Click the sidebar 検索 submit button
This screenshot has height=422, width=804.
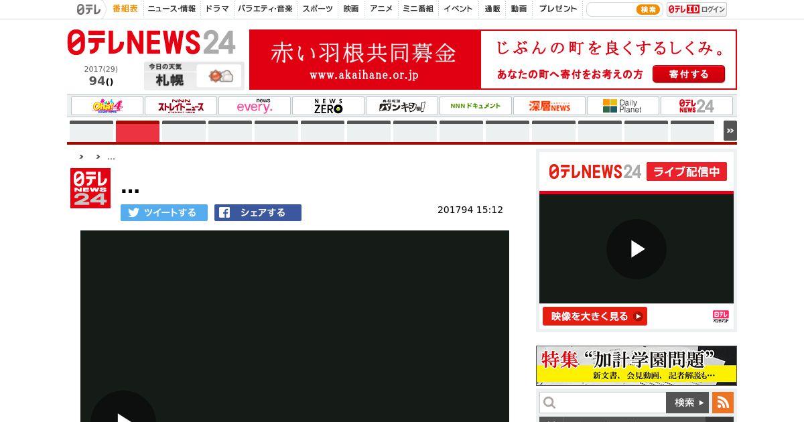click(x=687, y=403)
